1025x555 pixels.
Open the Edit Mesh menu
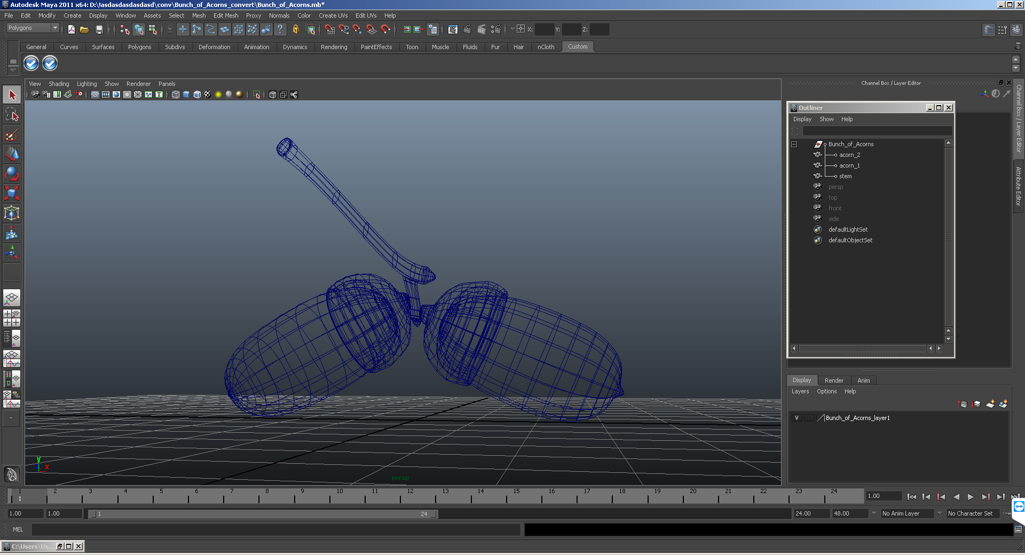pos(226,15)
